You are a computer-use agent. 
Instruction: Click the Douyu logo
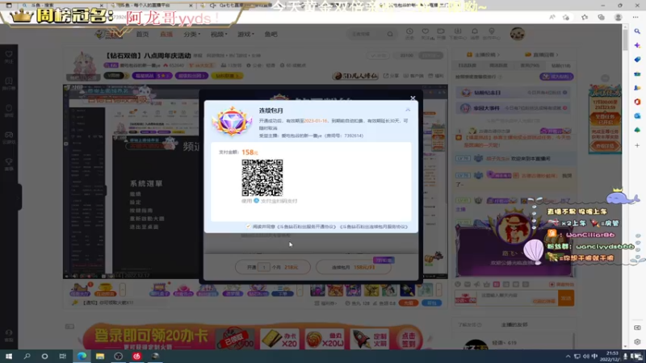(109, 35)
